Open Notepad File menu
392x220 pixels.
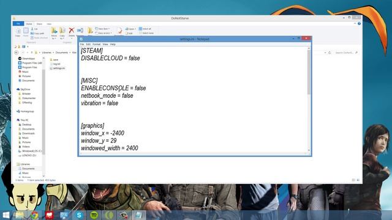[82, 44]
